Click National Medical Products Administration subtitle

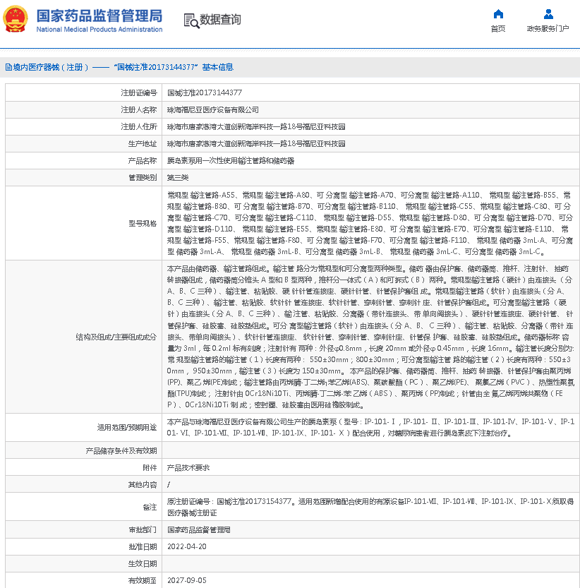point(99,29)
